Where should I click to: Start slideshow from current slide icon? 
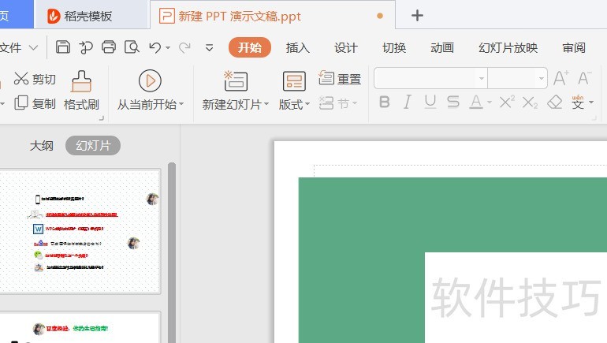coord(149,80)
